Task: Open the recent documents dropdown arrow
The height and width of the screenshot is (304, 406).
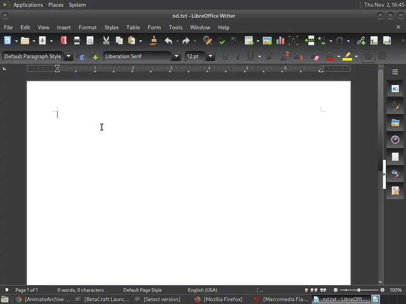Action: (x=34, y=41)
